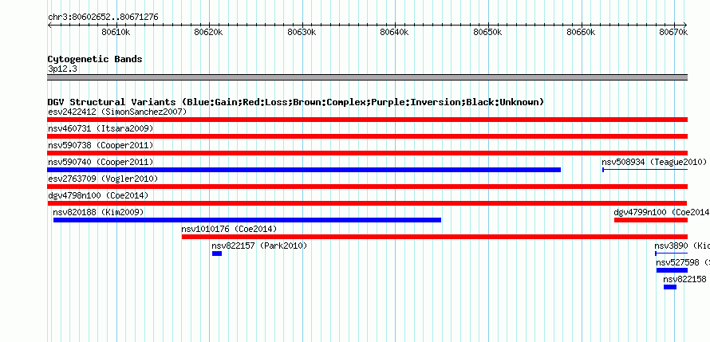Click the 80610k ruler tick label
This screenshot has width=710, height=342.
pos(116,32)
